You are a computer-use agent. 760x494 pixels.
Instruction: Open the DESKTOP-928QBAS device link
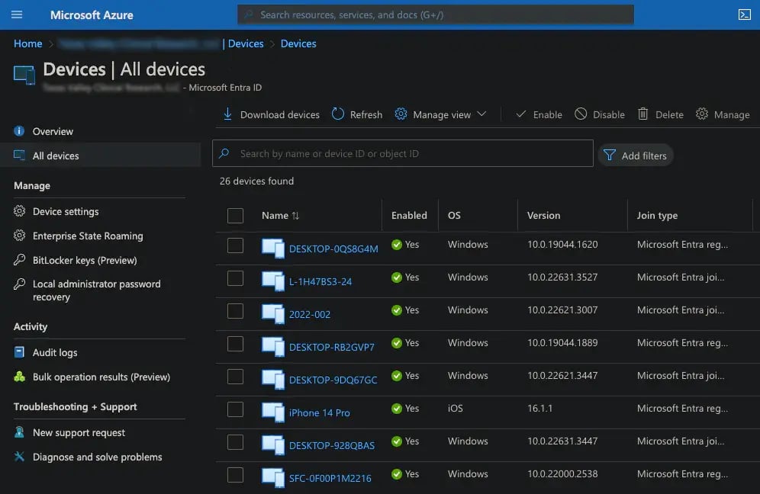point(331,445)
